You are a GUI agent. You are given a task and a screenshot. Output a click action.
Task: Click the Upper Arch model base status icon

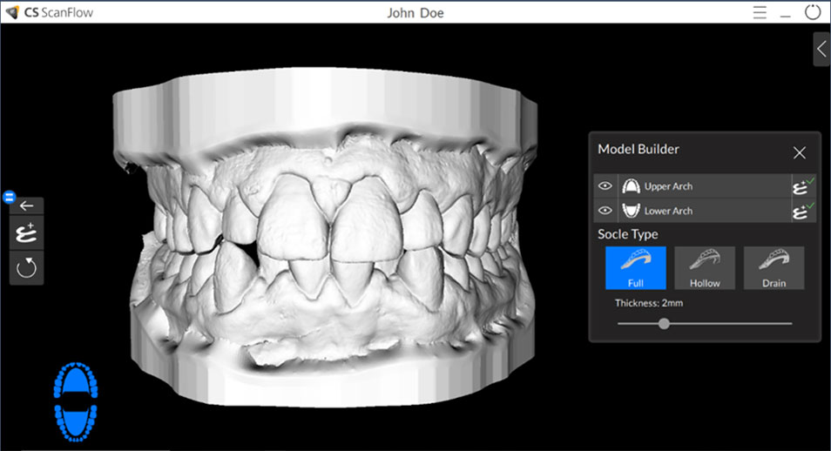pyautogui.click(x=803, y=186)
